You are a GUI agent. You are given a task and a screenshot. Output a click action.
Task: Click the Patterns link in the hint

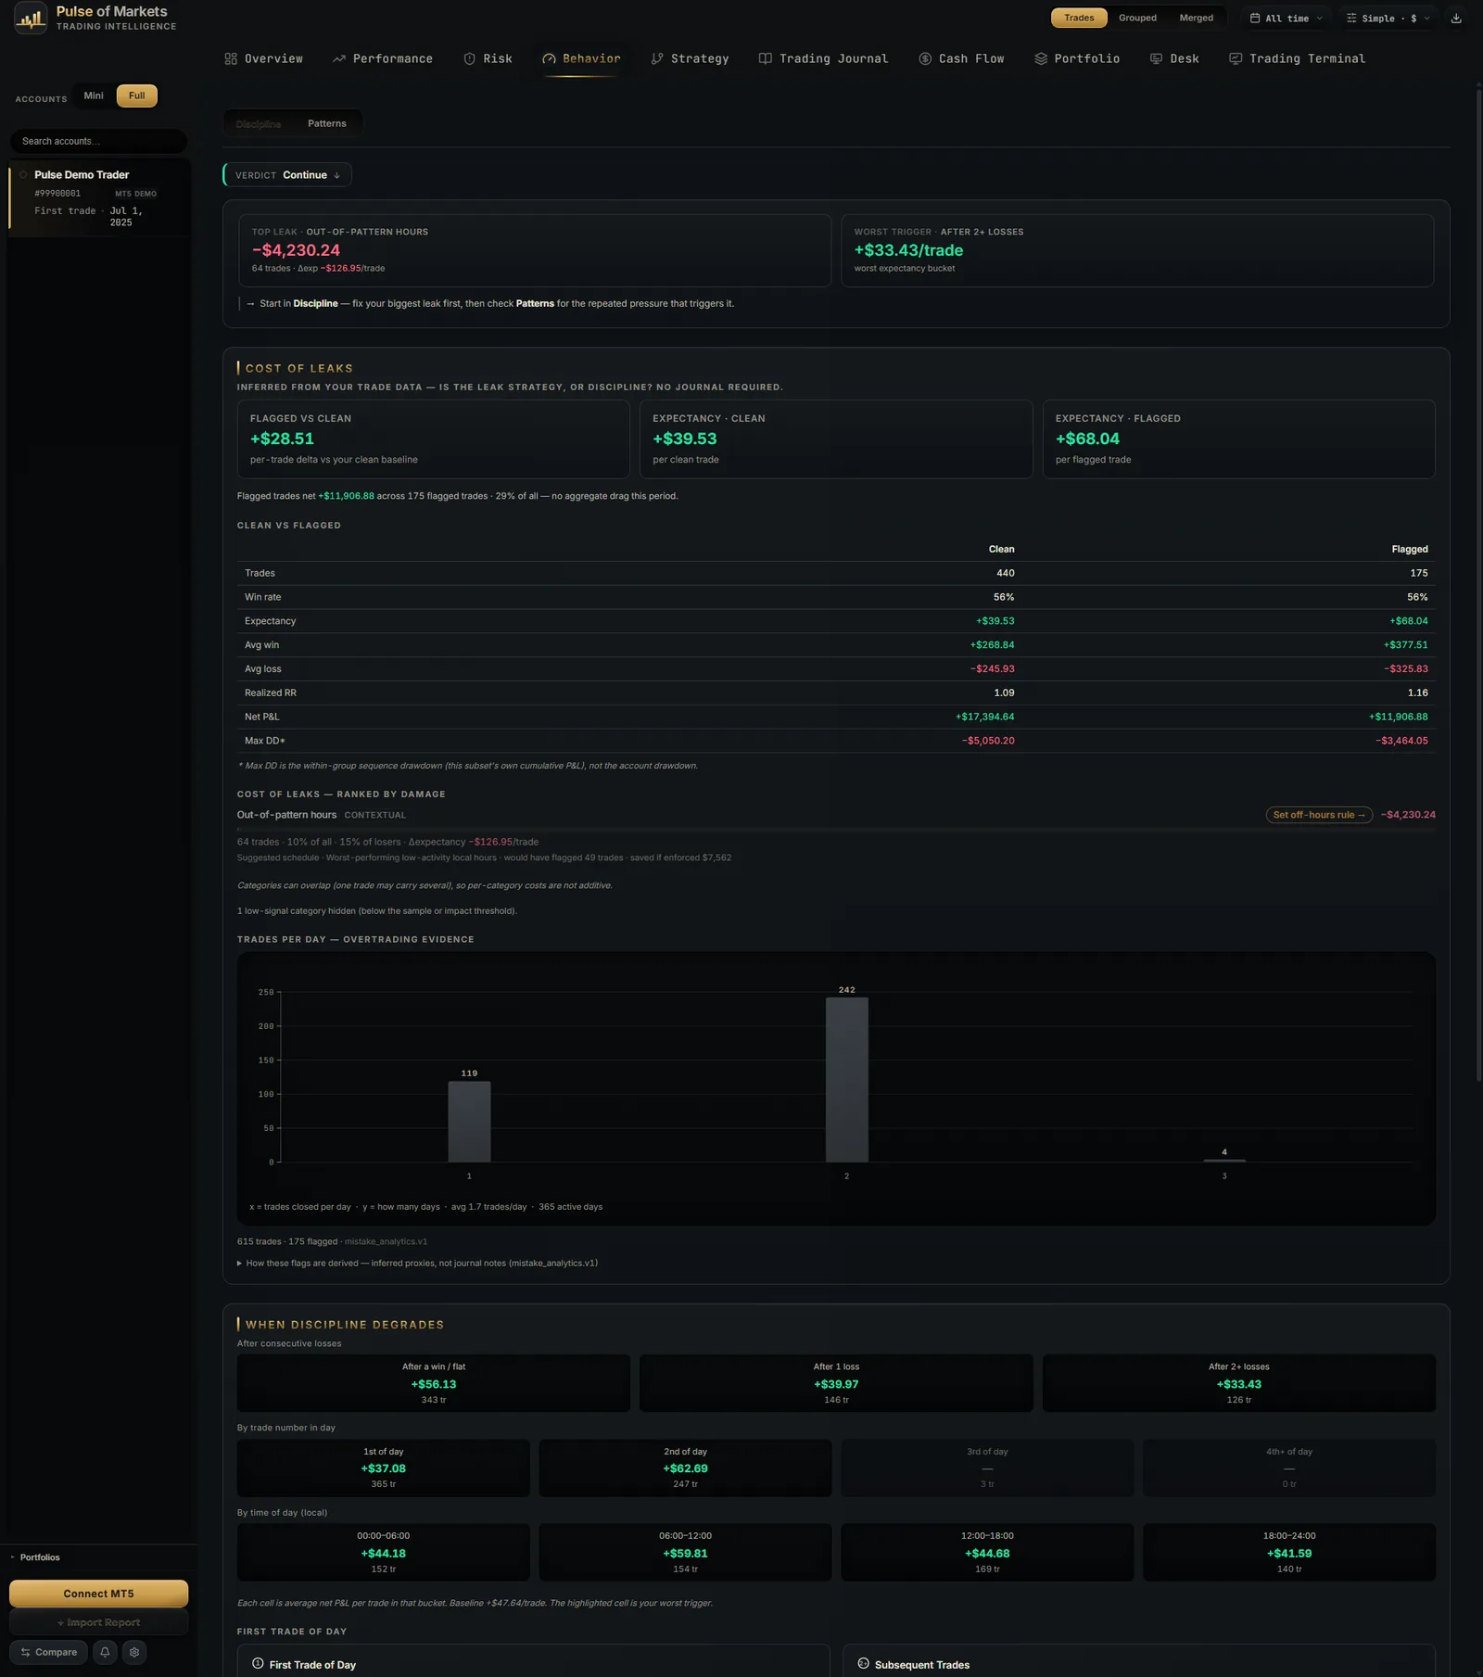tap(535, 303)
